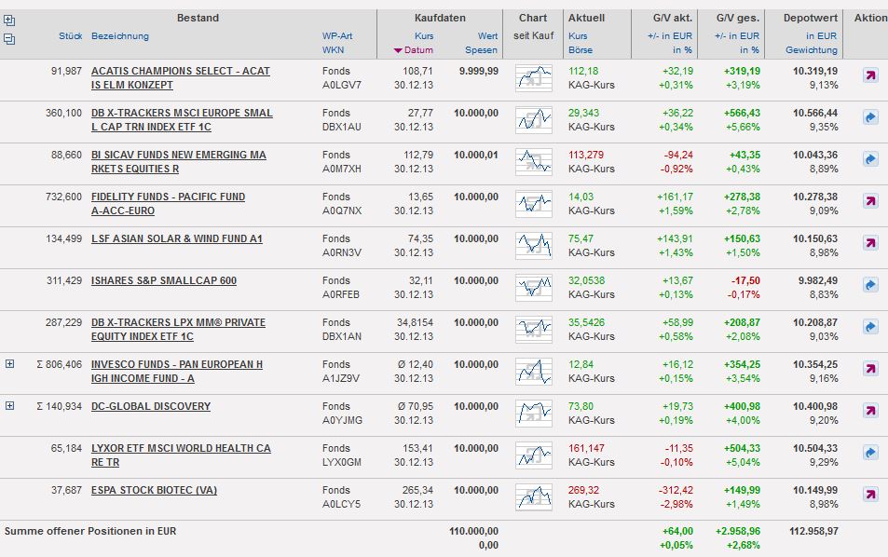Image resolution: width=888 pixels, height=557 pixels.
Task: Sort by Gewichtung column header
Action: 812,49
